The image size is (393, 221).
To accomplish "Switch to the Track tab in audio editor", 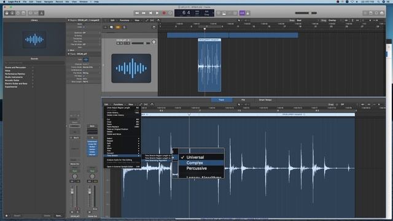I will tap(222, 99).
